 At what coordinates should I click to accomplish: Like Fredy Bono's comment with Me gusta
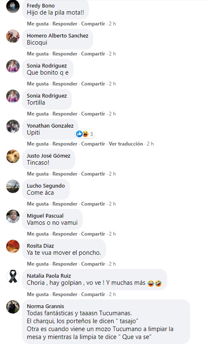tap(37, 24)
